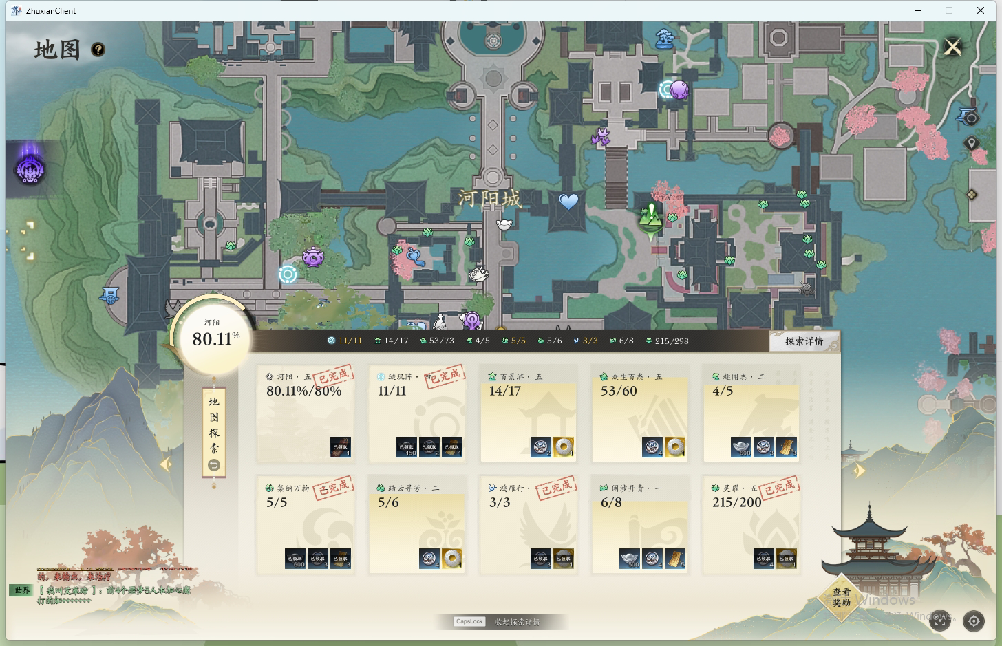Select the blue cloud swirl marker in the pink courtyard
The image size is (1002, 646).
(x=415, y=257)
